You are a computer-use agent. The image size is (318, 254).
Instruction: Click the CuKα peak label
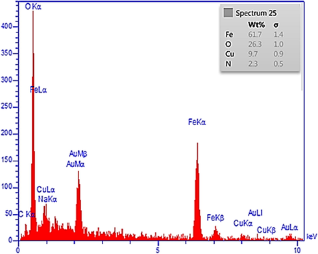243,223
